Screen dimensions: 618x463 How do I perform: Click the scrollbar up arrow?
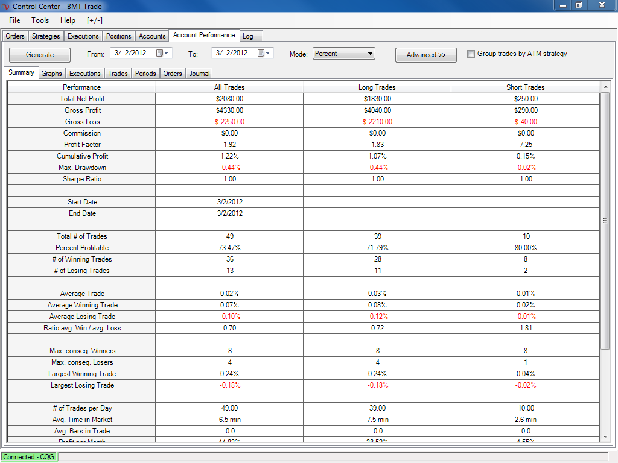[x=605, y=87]
